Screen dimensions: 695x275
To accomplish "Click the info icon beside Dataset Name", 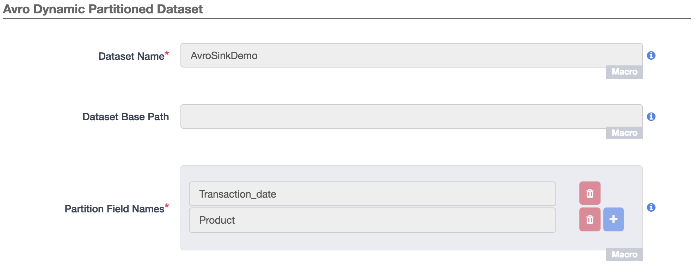I will point(651,56).
